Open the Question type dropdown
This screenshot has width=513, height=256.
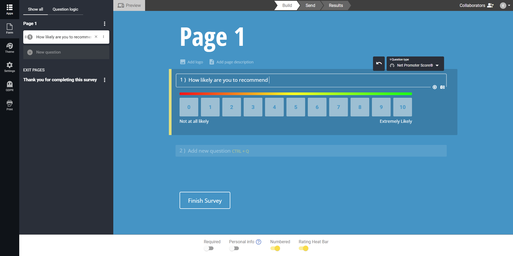pyautogui.click(x=415, y=64)
